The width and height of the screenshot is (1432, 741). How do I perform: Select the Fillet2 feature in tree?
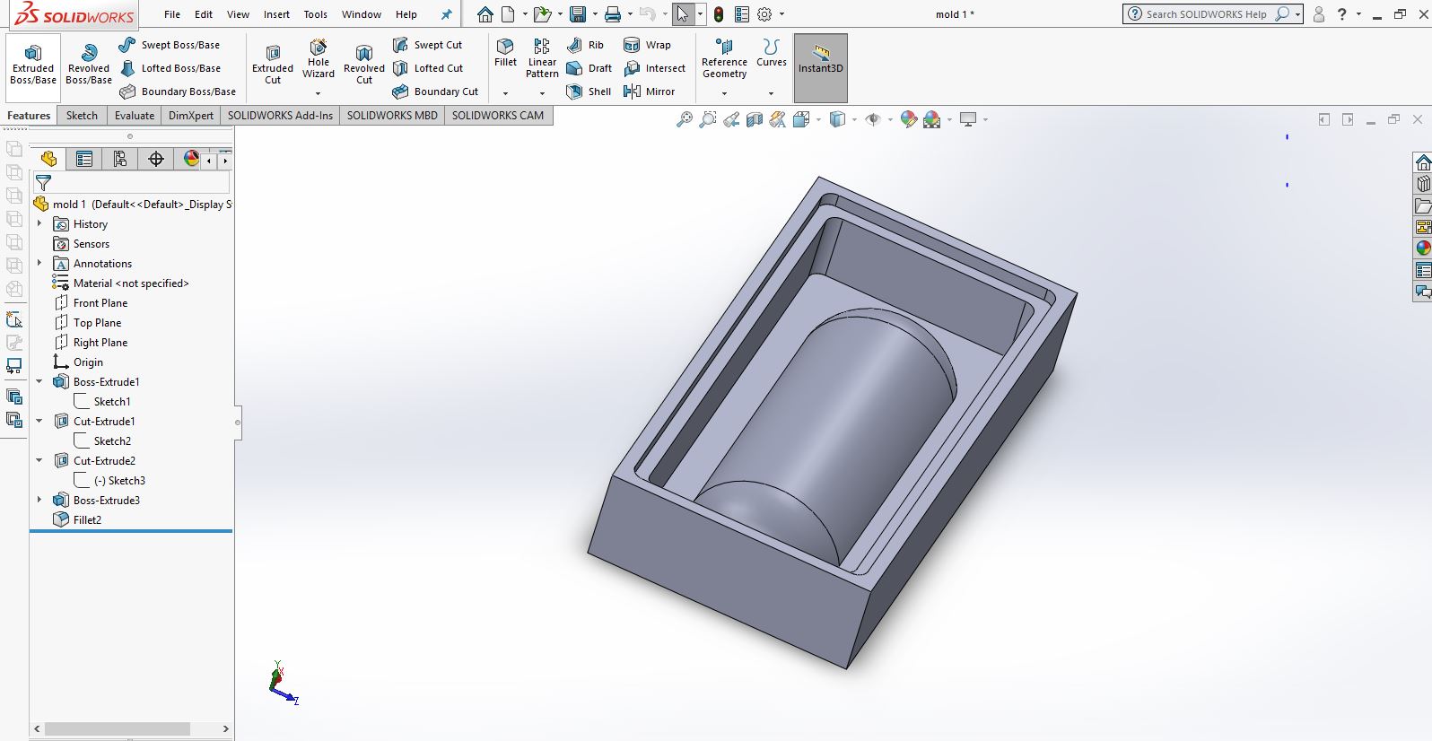pos(87,519)
